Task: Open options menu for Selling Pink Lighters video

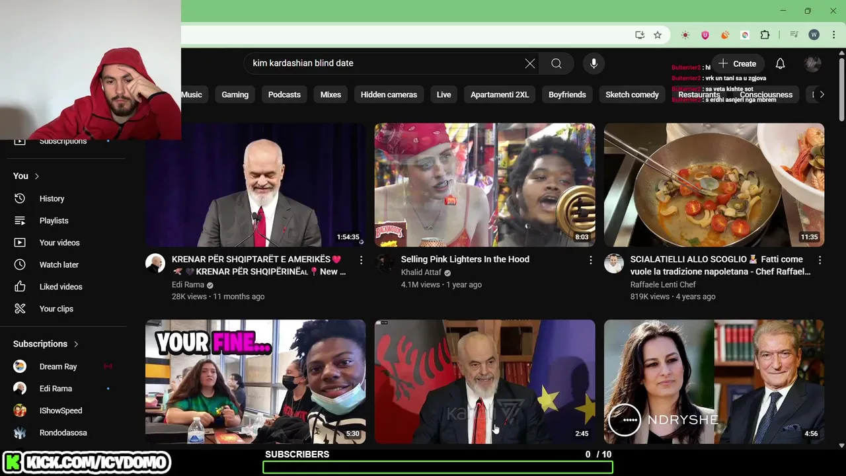Action: 590,260
